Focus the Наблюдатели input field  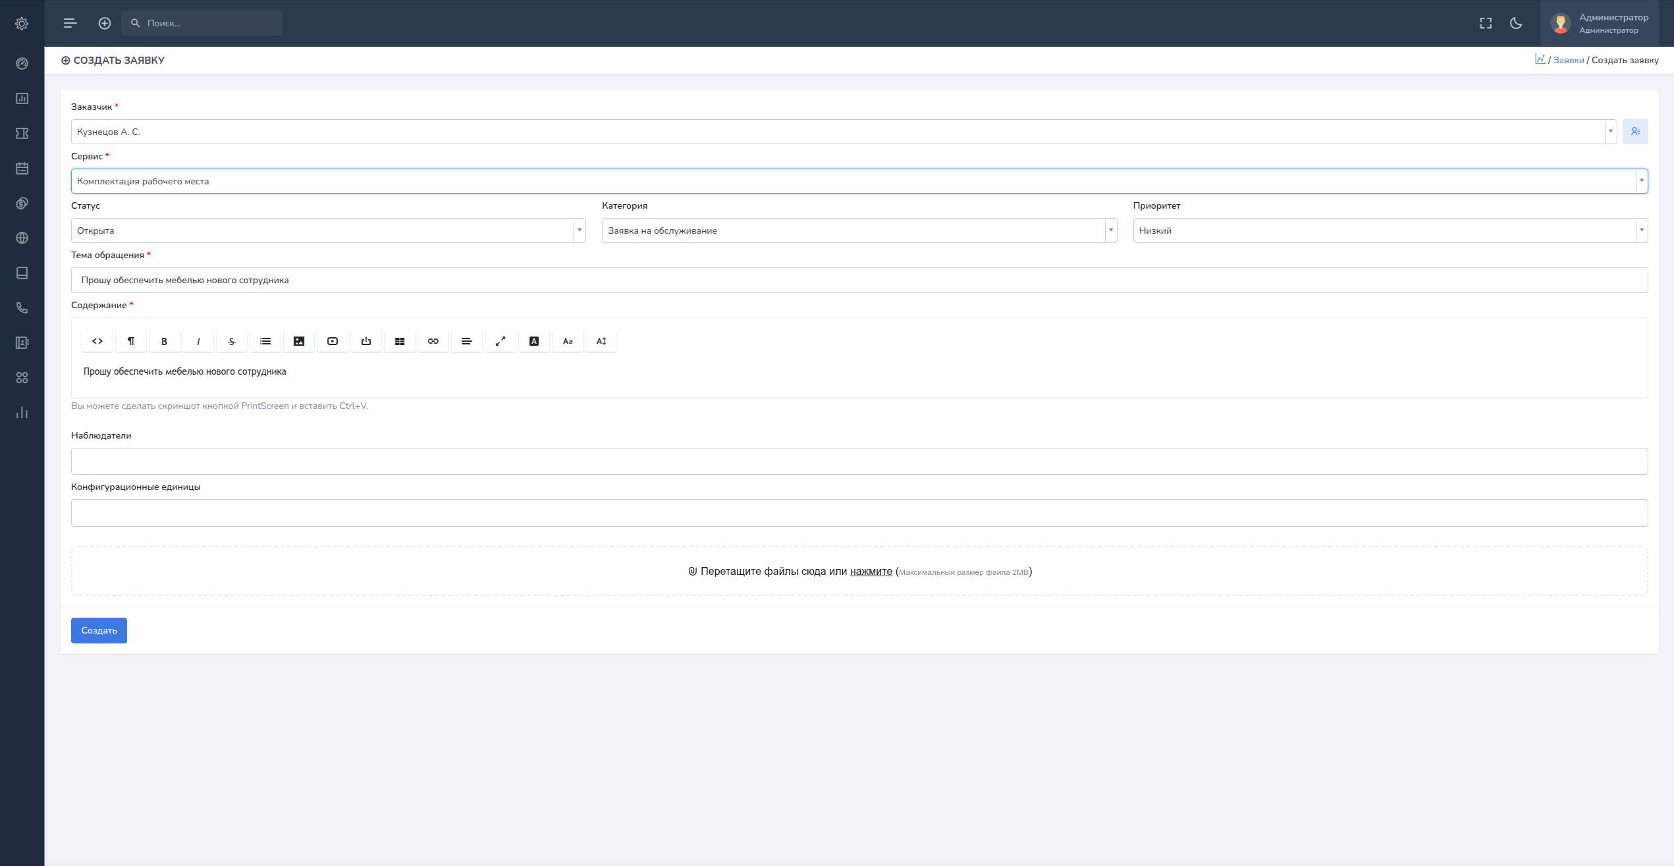click(859, 461)
